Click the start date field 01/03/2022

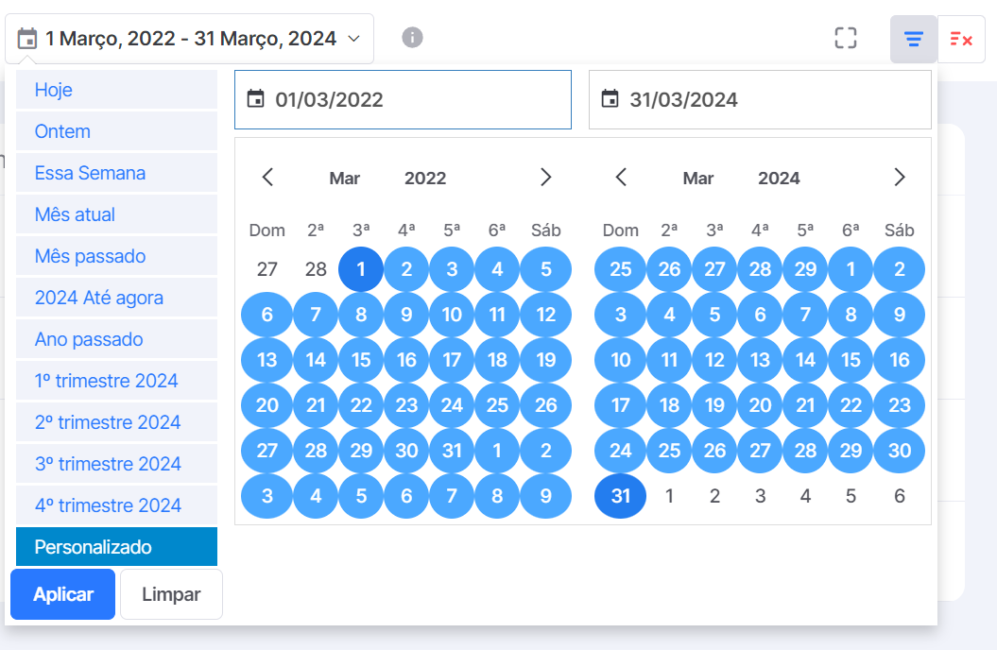pos(404,100)
